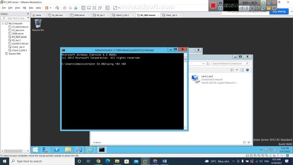Select card 3_lan3 network adapter
Screen dimensions: 293x165
214,79
